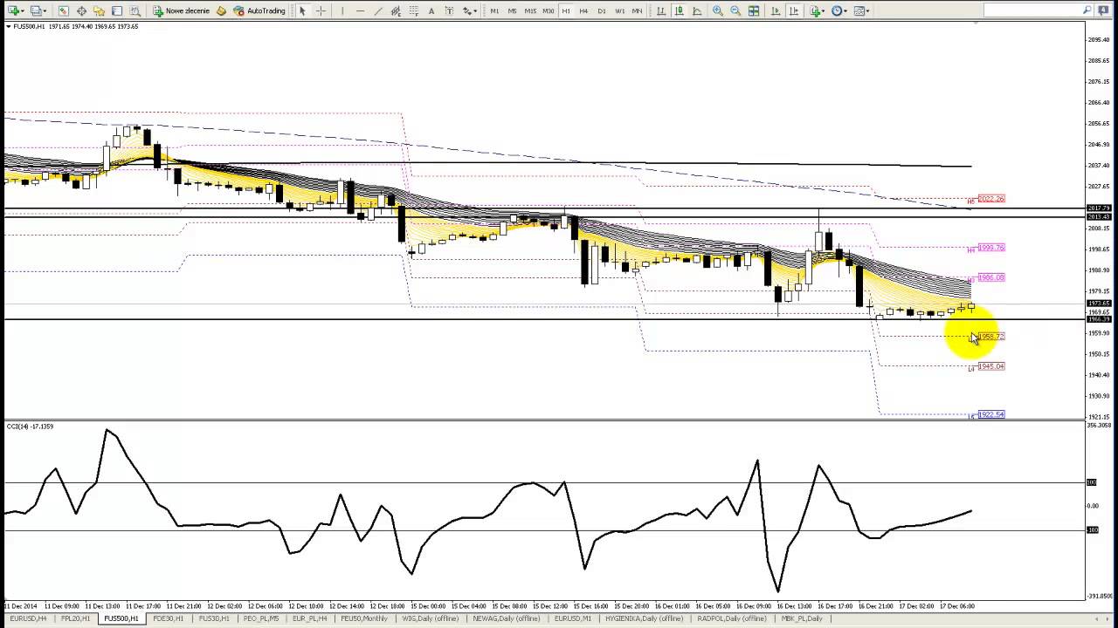The width and height of the screenshot is (1118, 628).
Task: Click the Profiles icon
Action: coord(36,10)
